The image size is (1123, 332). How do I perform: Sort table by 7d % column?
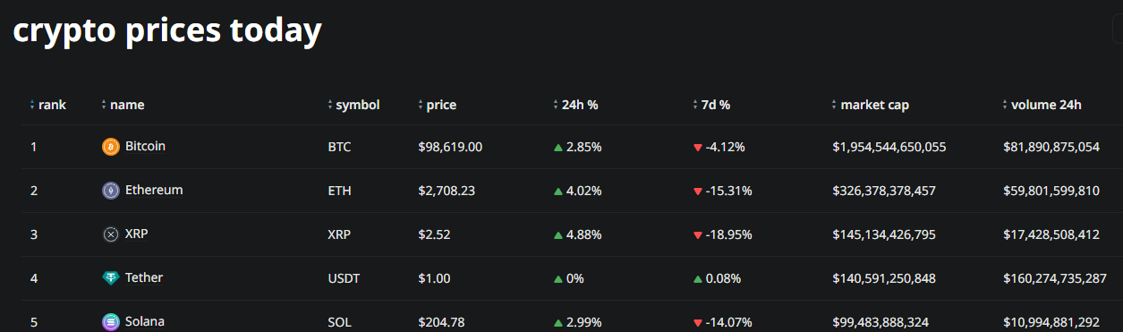tap(711, 105)
